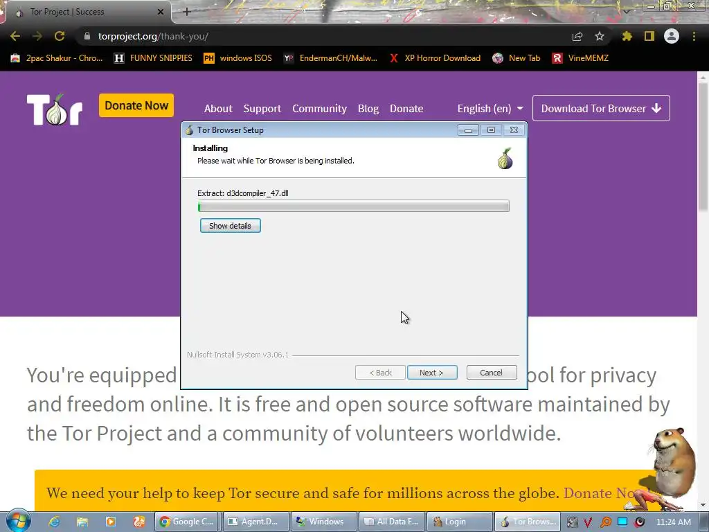Open the FUNNY SNIPPIES bookmark

[153, 58]
